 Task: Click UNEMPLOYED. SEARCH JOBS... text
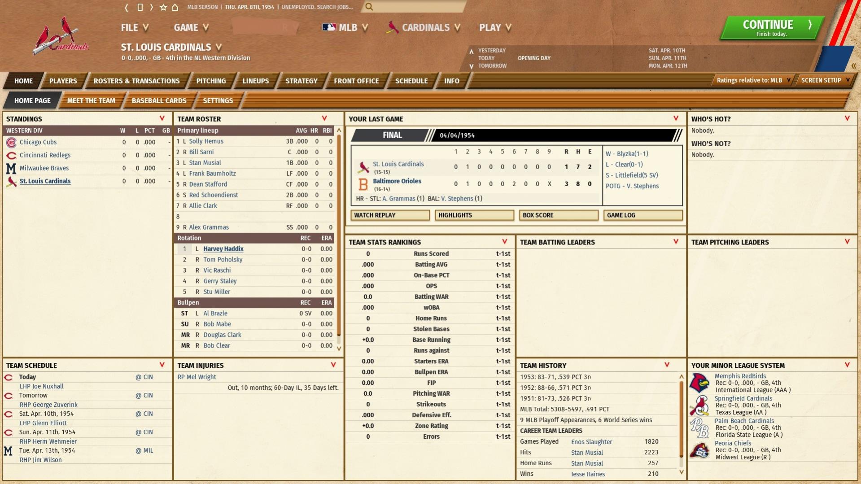pos(317,7)
